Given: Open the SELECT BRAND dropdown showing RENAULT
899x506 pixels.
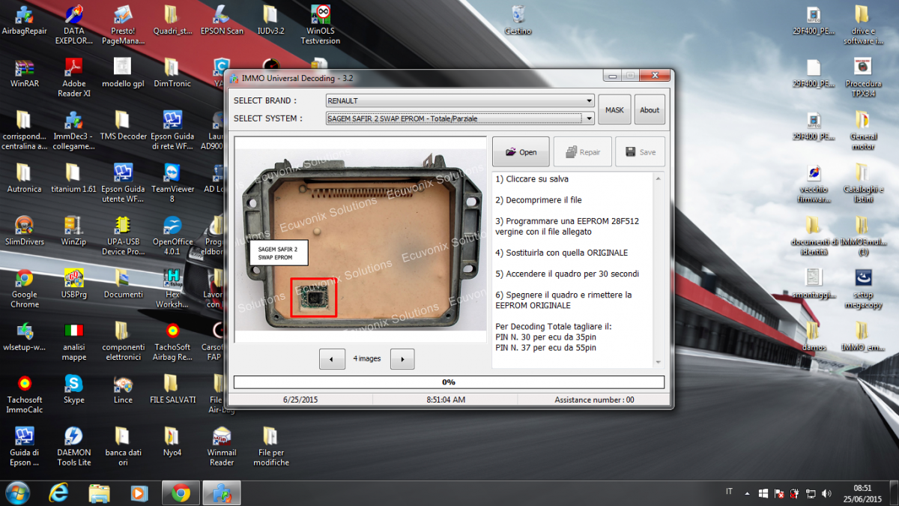Looking at the screenshot, I should tap(459, 100).
